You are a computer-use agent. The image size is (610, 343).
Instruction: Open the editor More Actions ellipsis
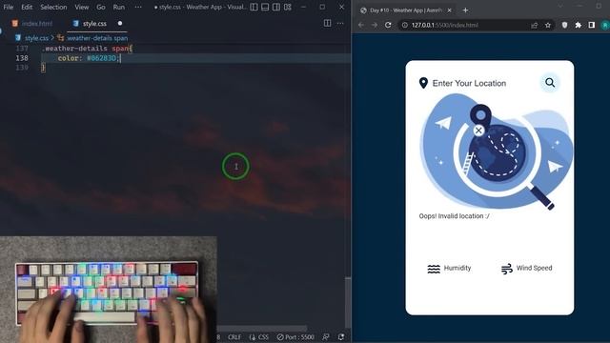coord(340,23)
